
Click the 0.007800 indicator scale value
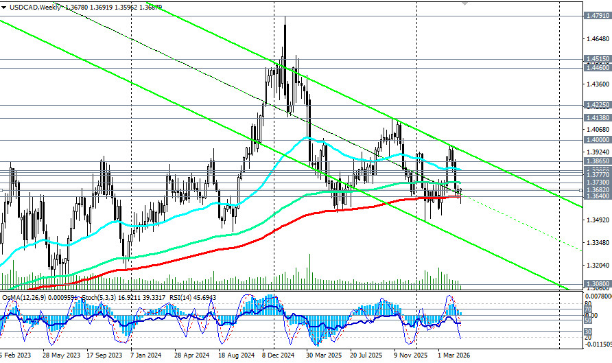[599, 296]
